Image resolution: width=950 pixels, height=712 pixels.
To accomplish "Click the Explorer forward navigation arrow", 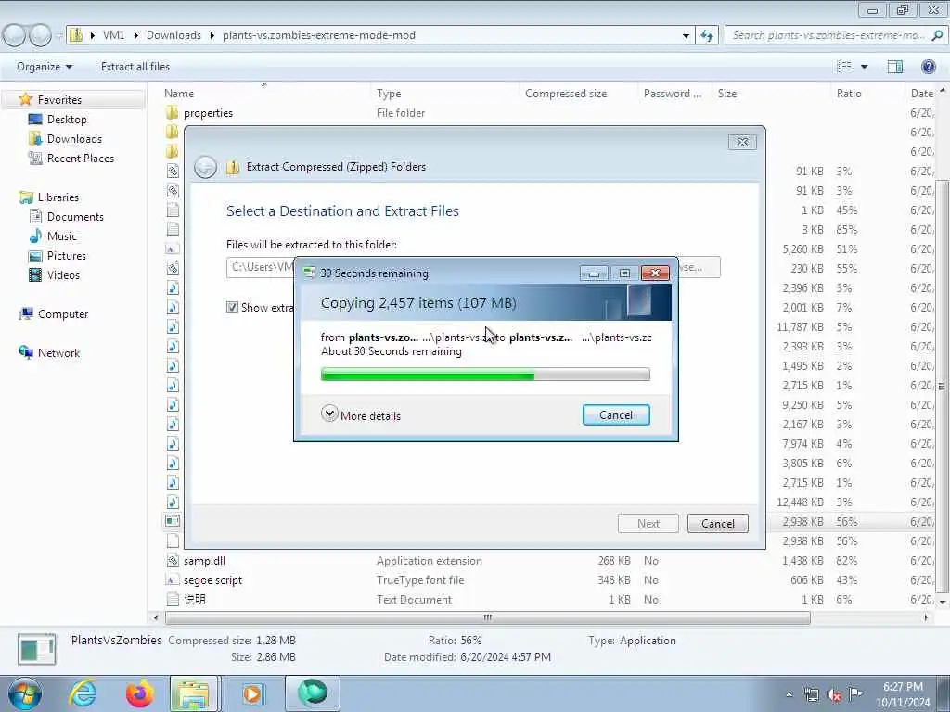I will (x=40, y=36).
